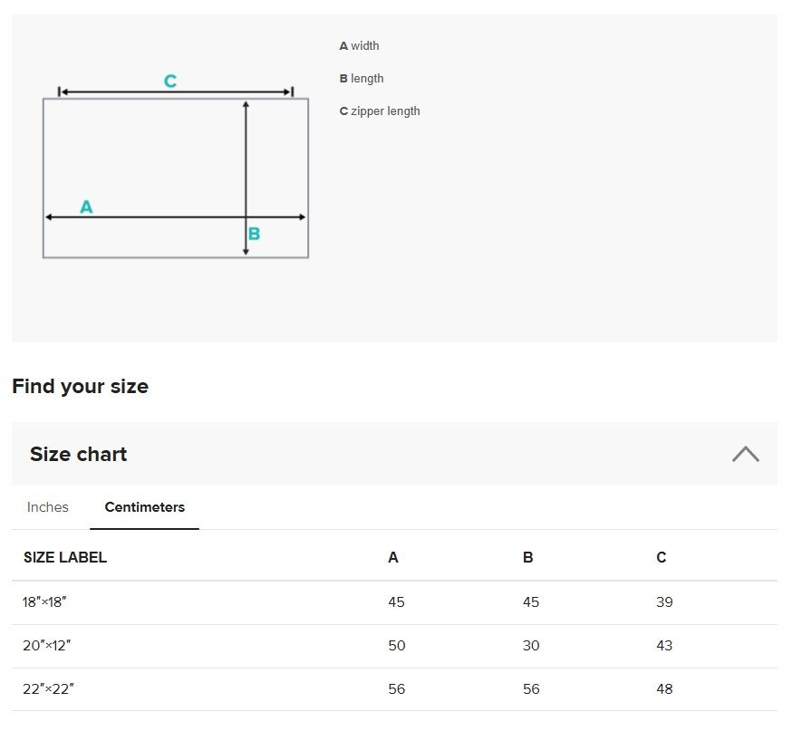
Task: Select the 20″×12″ size row
Action: point(394,646)
